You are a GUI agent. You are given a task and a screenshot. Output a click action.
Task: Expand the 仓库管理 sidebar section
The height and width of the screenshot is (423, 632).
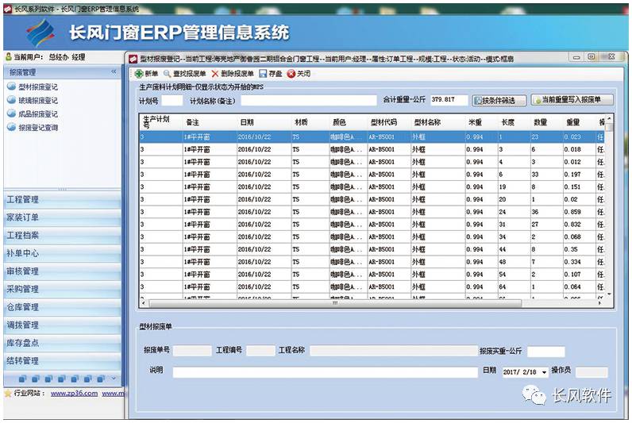[x=23, y=307]
